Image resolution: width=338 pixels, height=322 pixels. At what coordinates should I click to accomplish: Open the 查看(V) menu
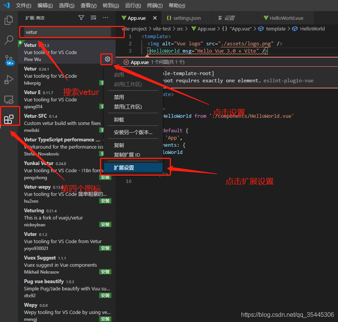89,6
